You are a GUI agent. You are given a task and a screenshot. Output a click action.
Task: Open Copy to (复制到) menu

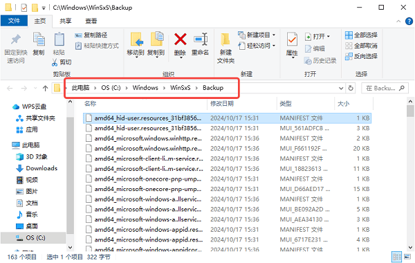pos(156,44)
